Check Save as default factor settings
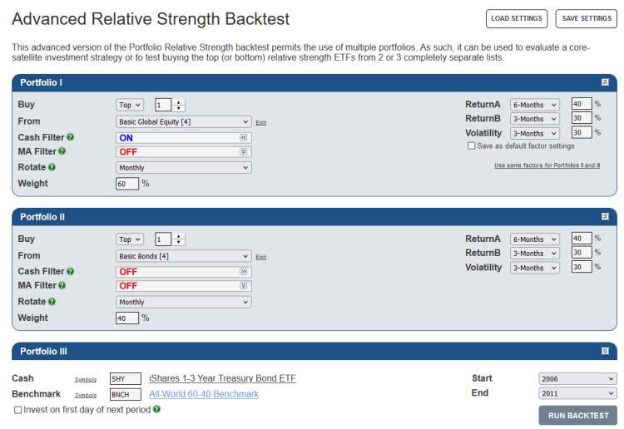This screenshot has width=624, height=429. pos(472,146)
